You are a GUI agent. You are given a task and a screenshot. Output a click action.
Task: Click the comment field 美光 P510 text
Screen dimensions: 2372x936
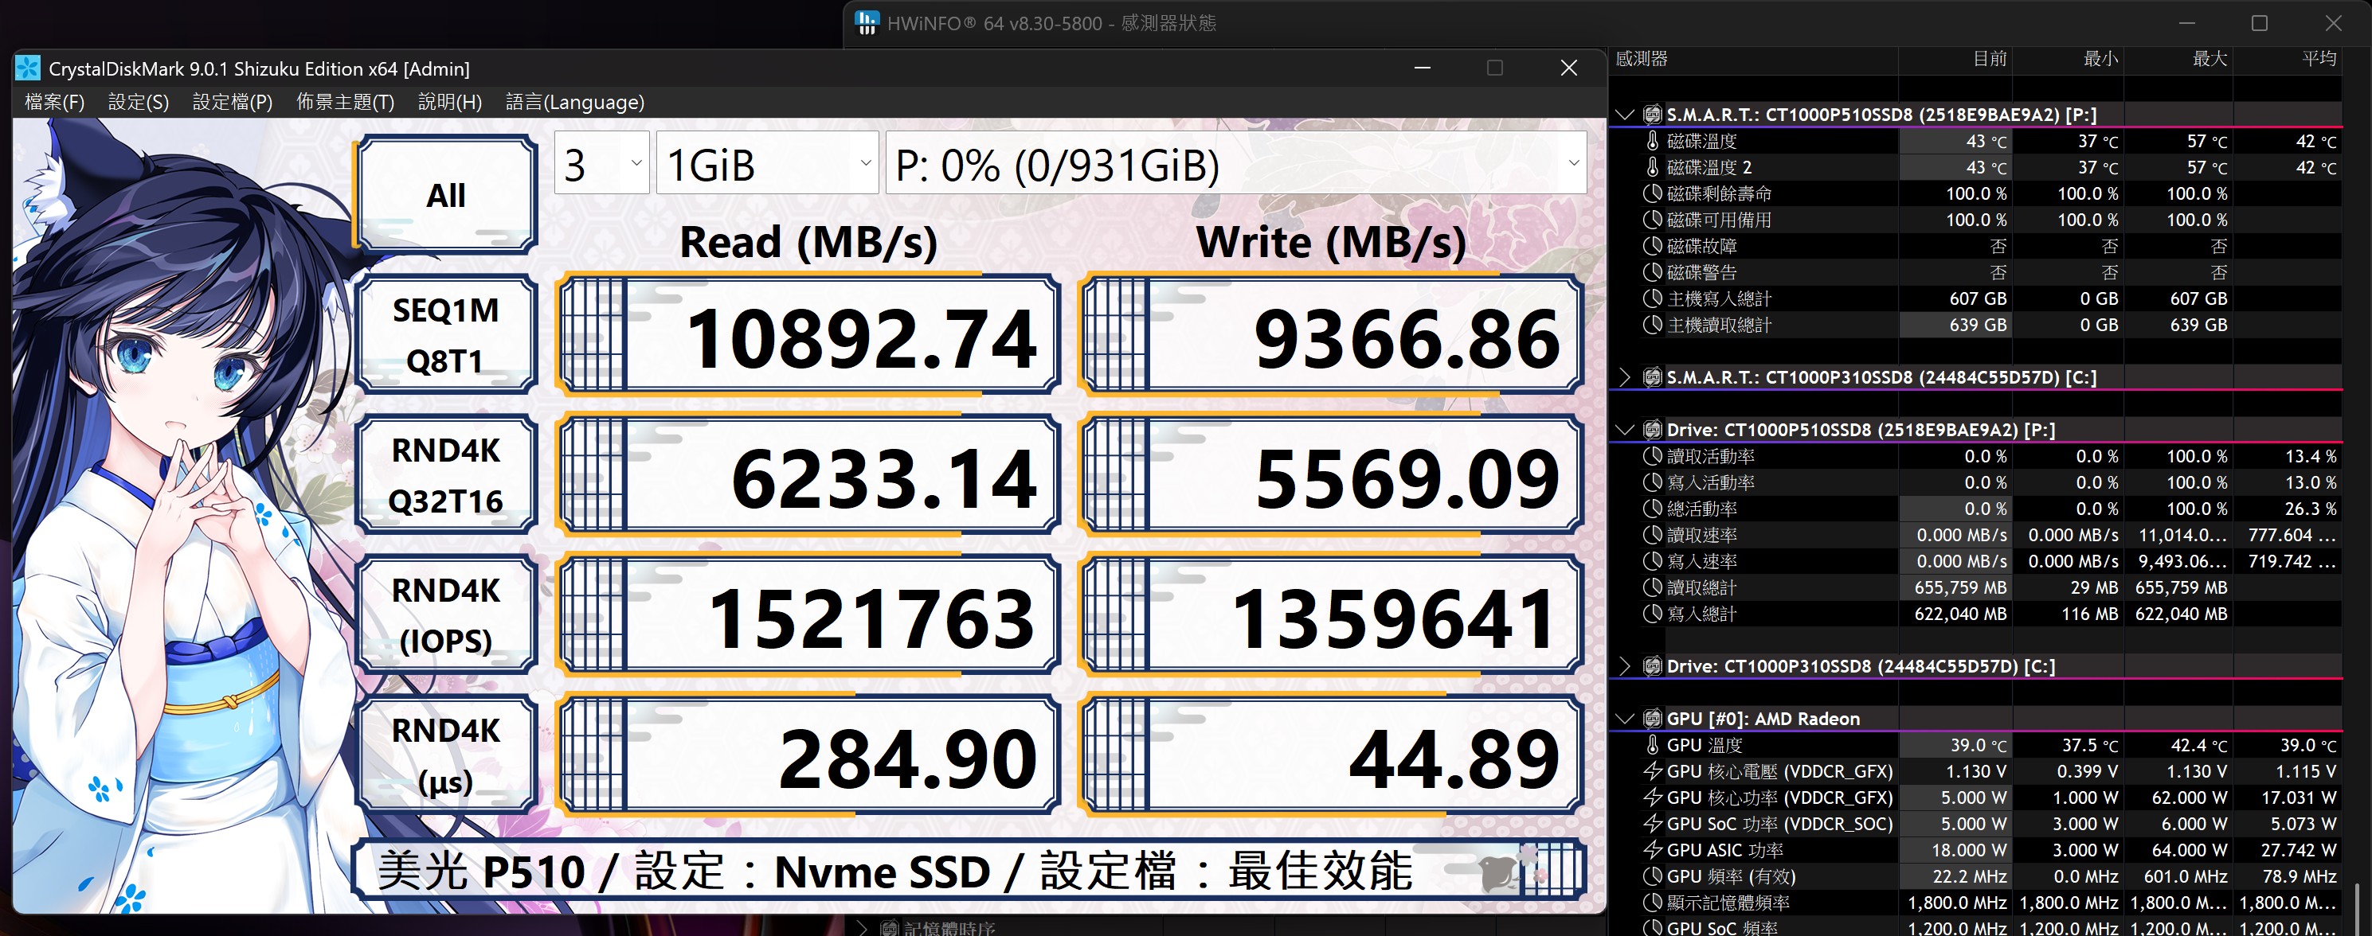click(969, 870)
